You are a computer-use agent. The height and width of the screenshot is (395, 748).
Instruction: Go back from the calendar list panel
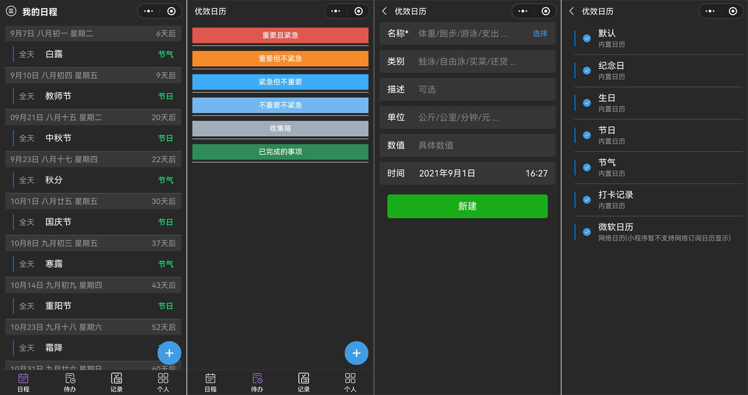point(572,11)
